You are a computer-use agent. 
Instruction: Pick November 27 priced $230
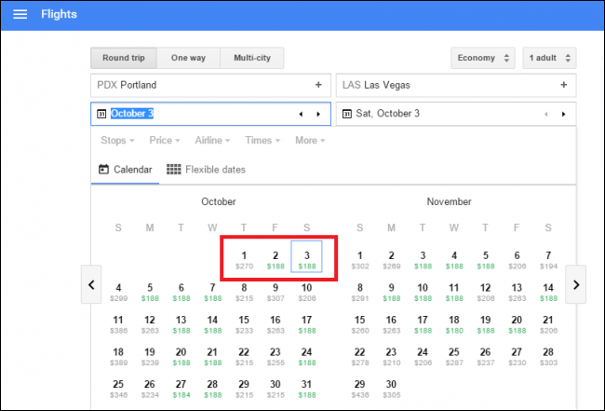(x=517, y=357)
